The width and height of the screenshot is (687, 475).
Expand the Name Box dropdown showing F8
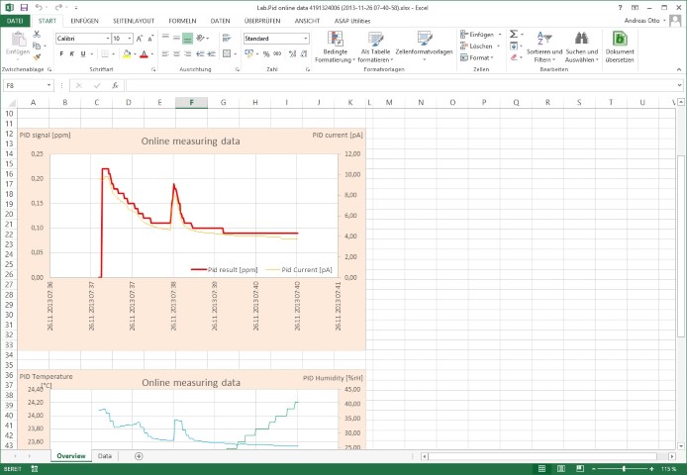[x=49, y=85]
